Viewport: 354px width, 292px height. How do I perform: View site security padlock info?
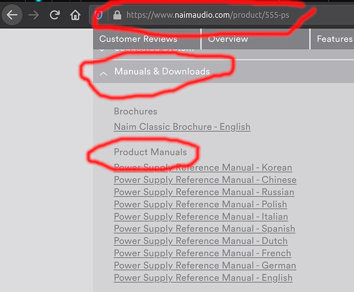[117, 15]
